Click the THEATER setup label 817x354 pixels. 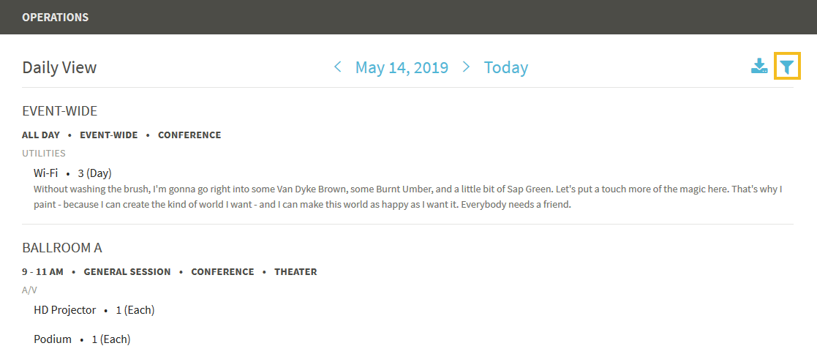click(x=295, y=271)
